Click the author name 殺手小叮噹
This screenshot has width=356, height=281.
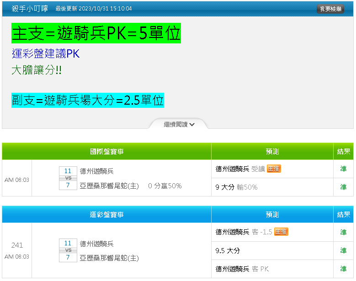(30, 9)
